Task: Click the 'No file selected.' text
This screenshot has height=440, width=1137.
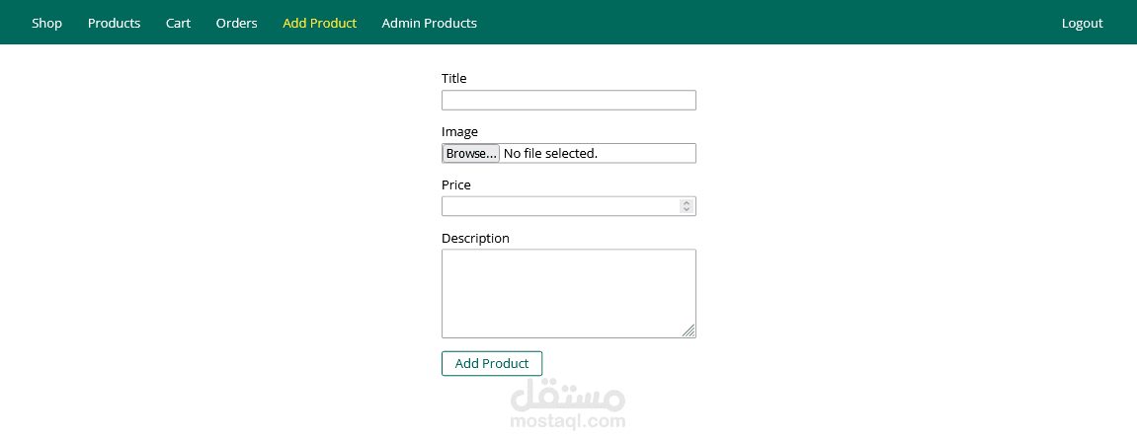Action: click(x=550, y=153)
